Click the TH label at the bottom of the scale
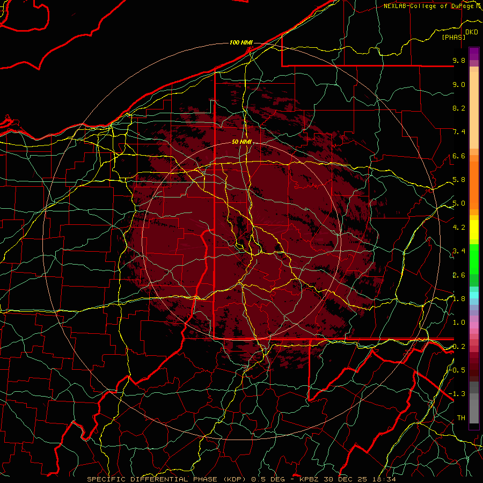 coord(461,418)
